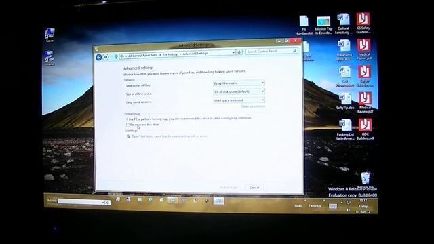Click the touch keyboard icon in taskbar
Viewport: 434px width, 244px height.
333,206
